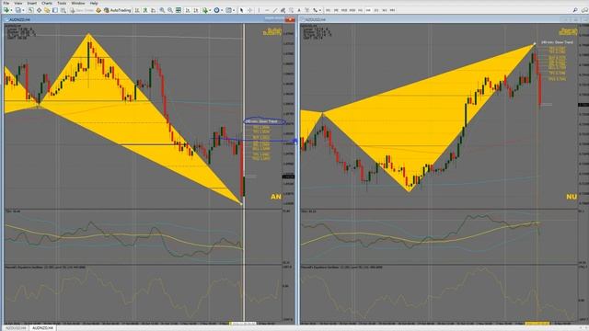Open the Window menu

pos(78,3)
